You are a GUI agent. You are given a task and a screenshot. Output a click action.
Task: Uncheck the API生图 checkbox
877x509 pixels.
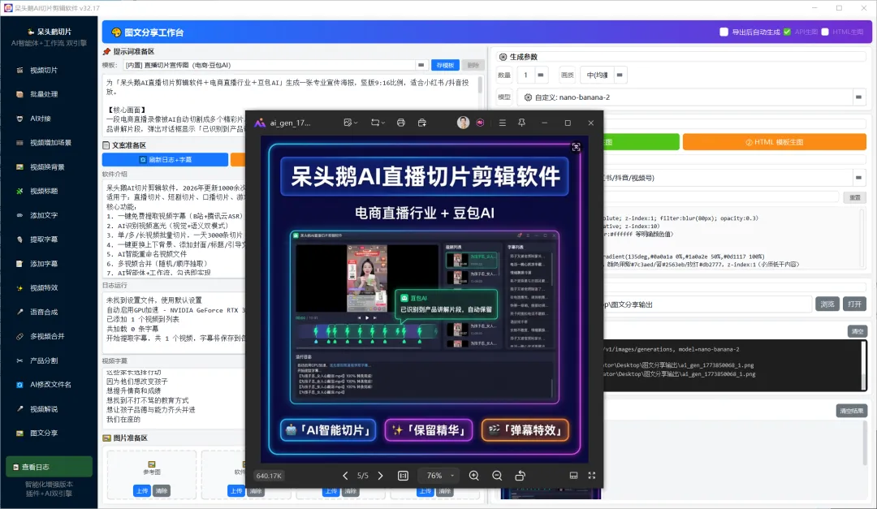click(x=787, y=32)
